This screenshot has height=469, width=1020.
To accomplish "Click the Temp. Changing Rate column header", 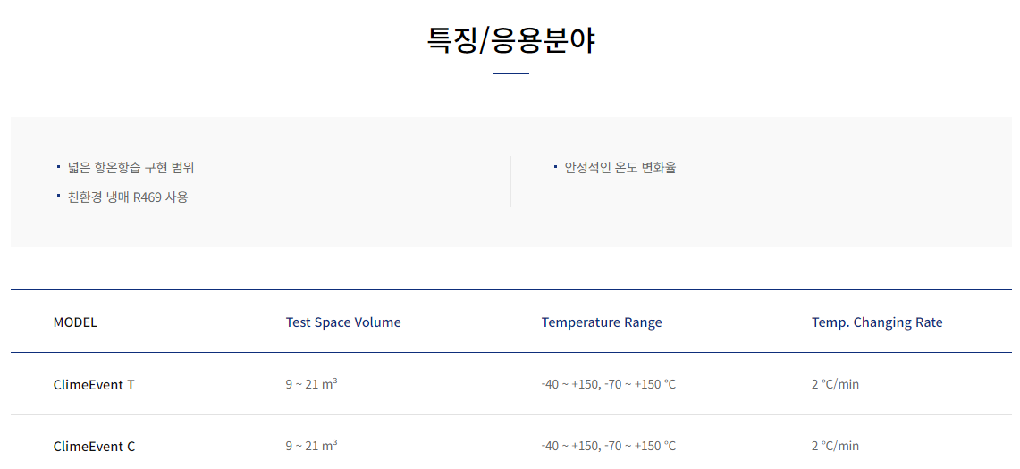I will pyautogui.click(x=877, y=322).
